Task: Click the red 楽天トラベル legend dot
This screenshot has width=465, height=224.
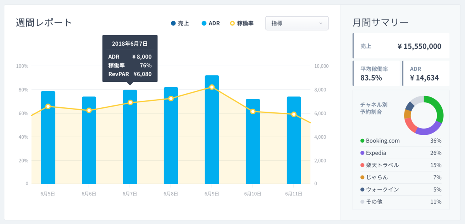Action: tap(362, 165)
